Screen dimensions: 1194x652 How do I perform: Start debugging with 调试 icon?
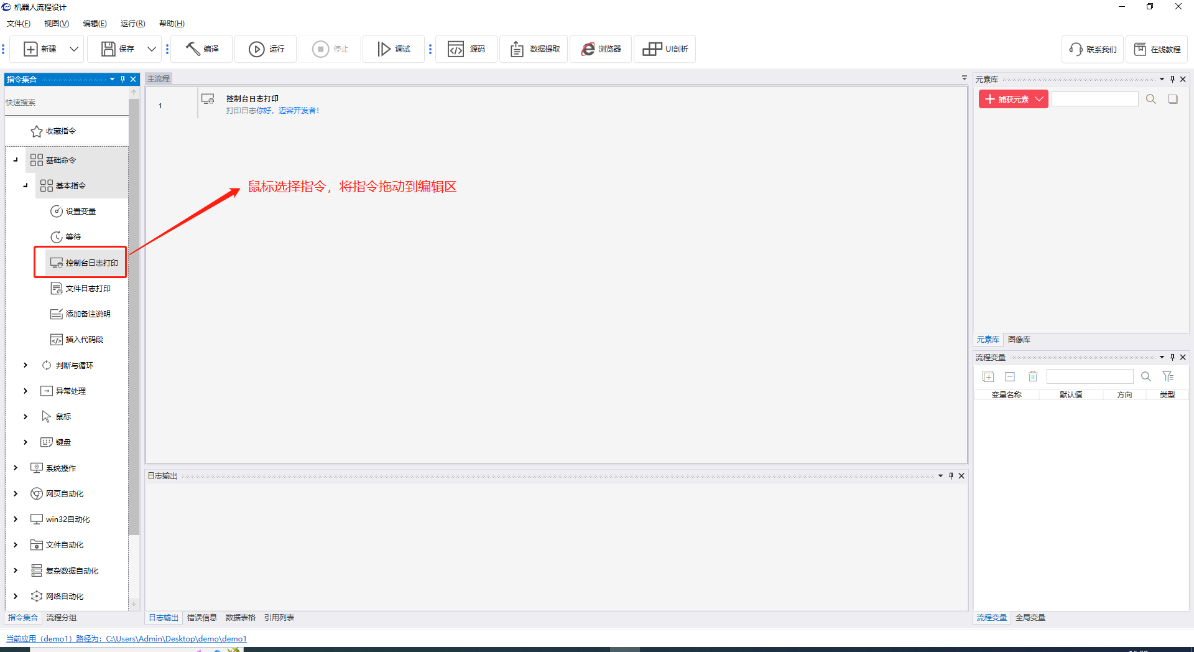tap(384, 49)
